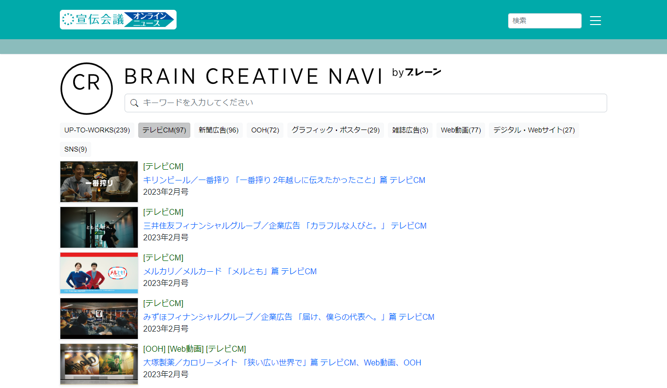This screenshot has height=388, width=667.
Task: Click the BRAIN CREATIVE NAVI title logo
Action: [x=283, y=76]
